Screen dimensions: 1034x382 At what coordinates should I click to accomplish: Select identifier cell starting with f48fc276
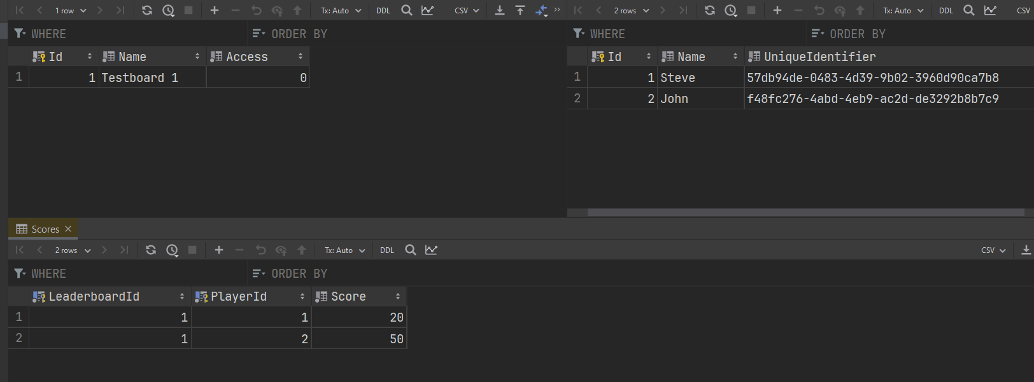pyautogui.click(x=889, y=99)
